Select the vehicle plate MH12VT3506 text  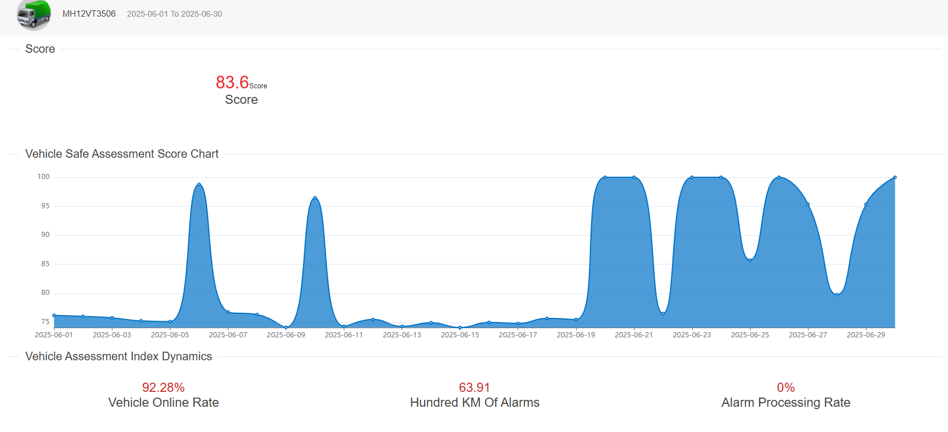coord(89,14)
